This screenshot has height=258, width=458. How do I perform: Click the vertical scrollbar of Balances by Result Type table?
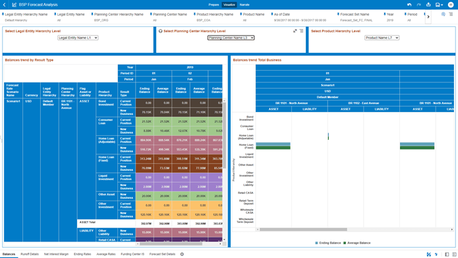click(224, 135)
